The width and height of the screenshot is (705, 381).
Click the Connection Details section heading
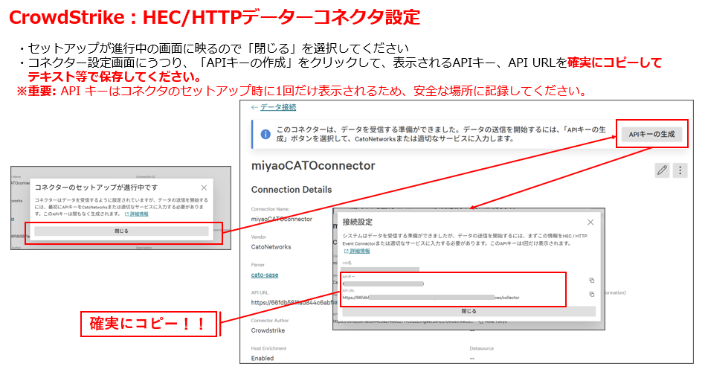[292, 190]
